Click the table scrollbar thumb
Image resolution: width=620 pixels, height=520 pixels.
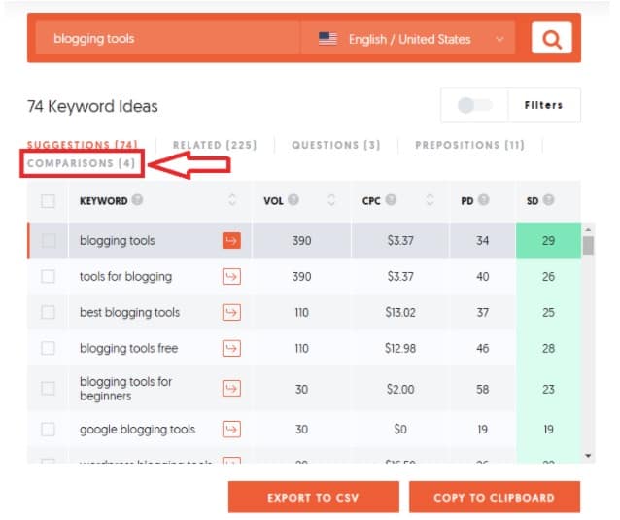click(588, 246)
